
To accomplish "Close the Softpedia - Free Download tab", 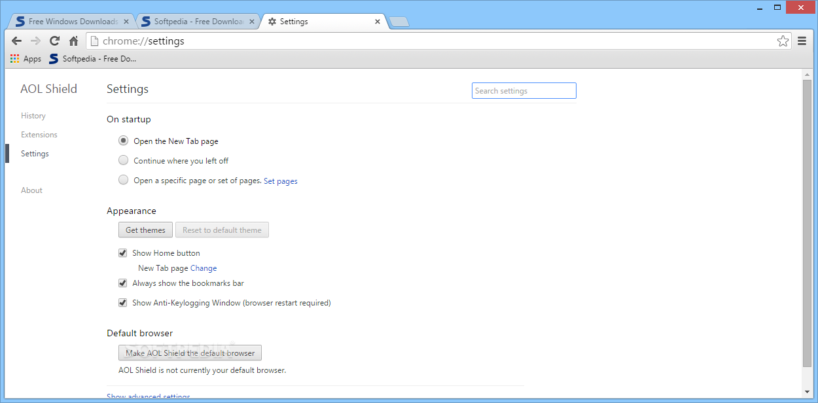I will (x=252, y=22).
